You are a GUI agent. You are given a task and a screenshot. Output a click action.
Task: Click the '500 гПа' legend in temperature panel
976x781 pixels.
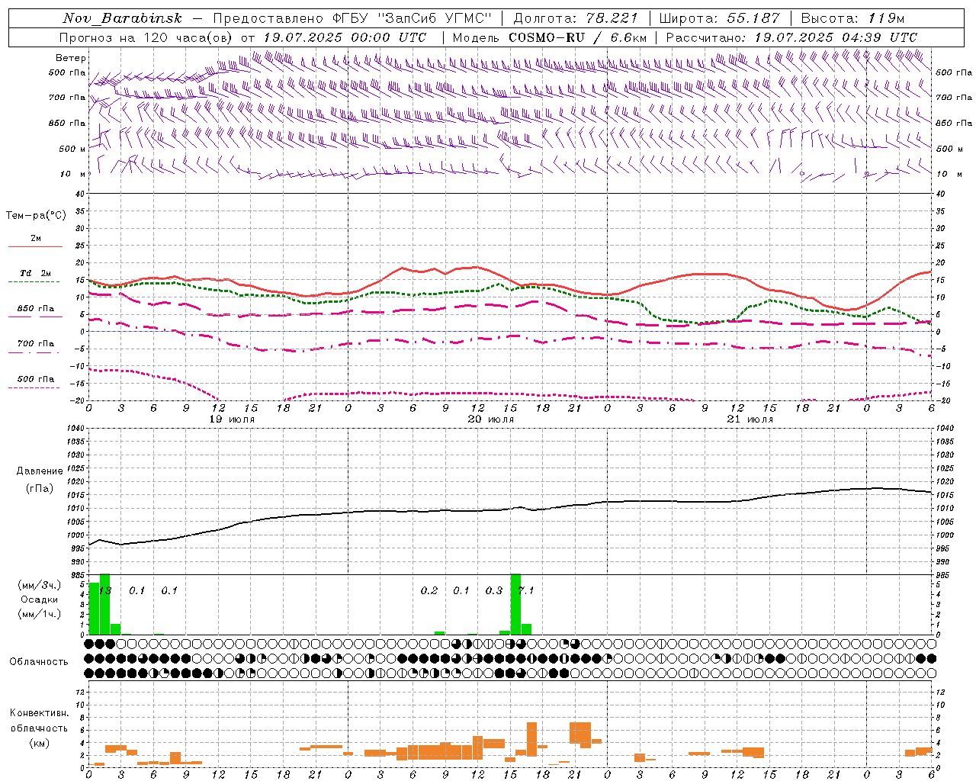[x=35, y=379]
